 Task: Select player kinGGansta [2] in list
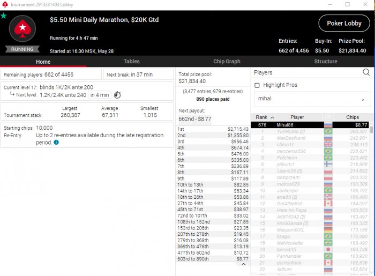pyautogui.click(x=310, y=223)
